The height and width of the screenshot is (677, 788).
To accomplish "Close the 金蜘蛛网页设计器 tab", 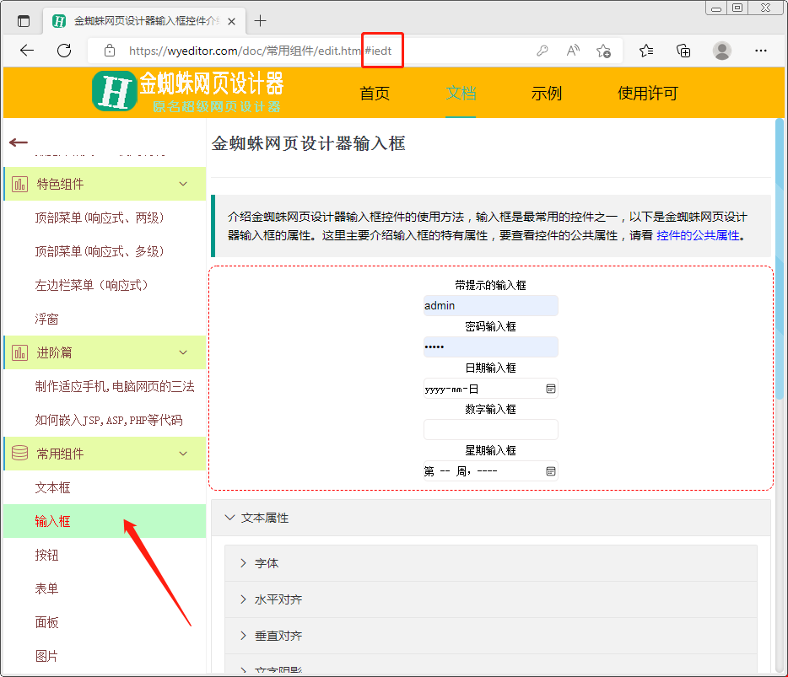I will [x=231, y=21].
